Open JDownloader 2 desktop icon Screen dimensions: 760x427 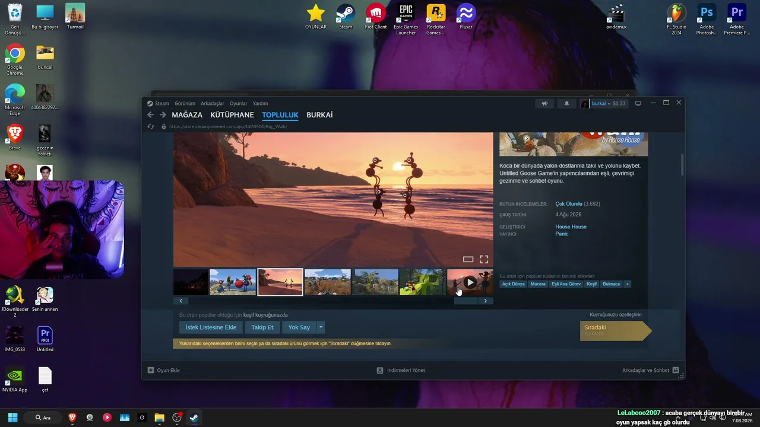tap(15, 301)
